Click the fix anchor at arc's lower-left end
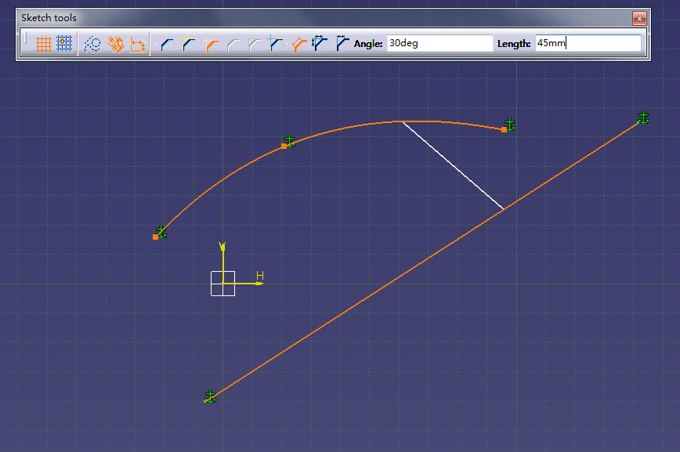680x452 pixels. [x=161, y=232]
